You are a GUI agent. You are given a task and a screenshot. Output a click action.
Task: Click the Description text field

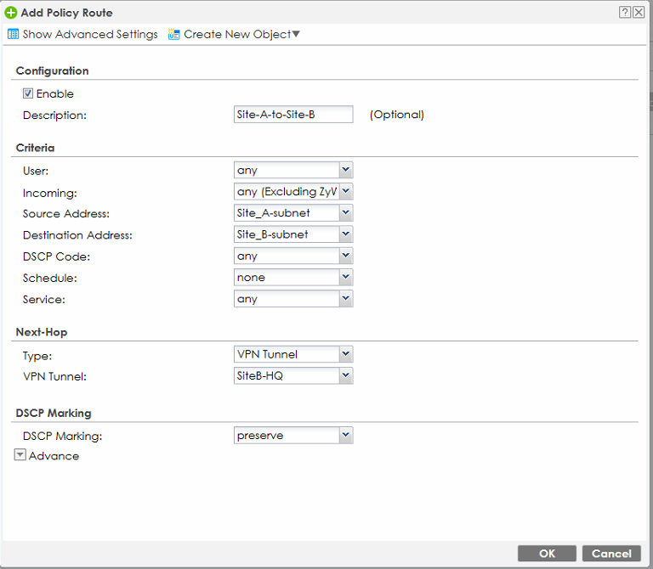(292, 115)
